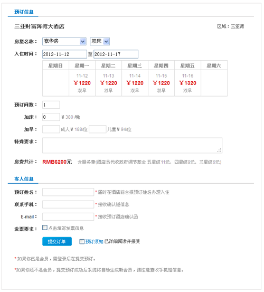
Task: Click the 联系手机 phone input field
Action: pos(68,204)
